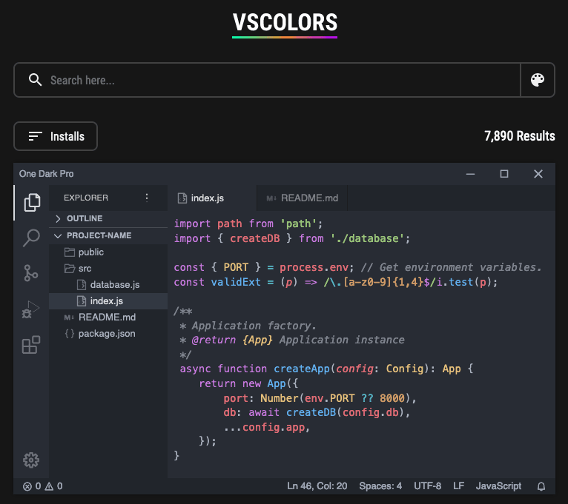568x504 pixels.
Task: Click the warnings triangle in status bar
Action: (49, 486)
